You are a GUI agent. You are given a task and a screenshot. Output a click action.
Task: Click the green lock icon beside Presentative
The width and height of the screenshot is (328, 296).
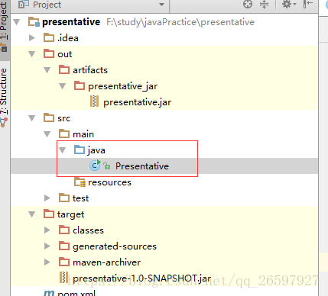106,166
